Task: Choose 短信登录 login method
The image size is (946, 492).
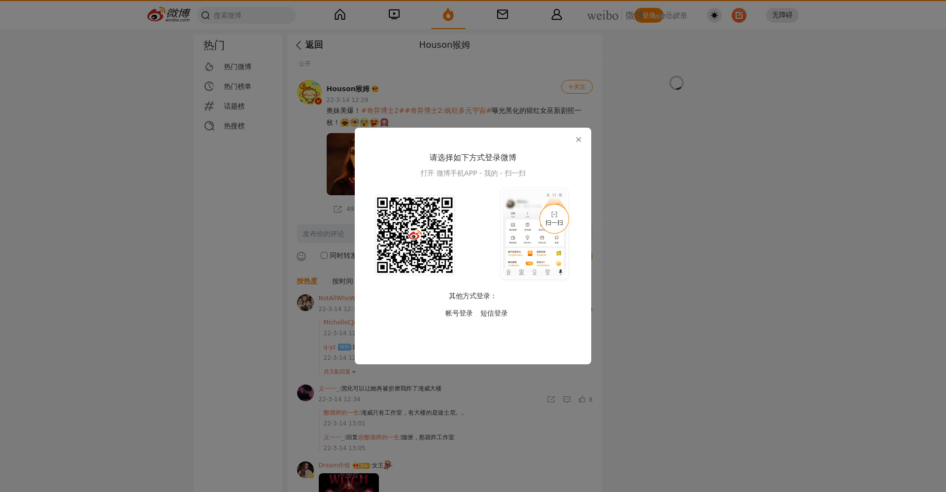Action: pyautogui.click(x=494, y=313)
